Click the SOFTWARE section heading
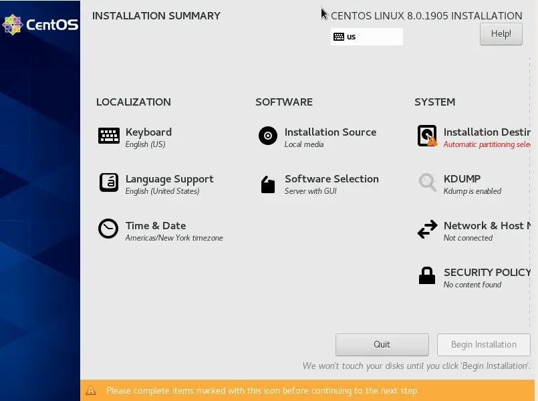 pos(284,102)
